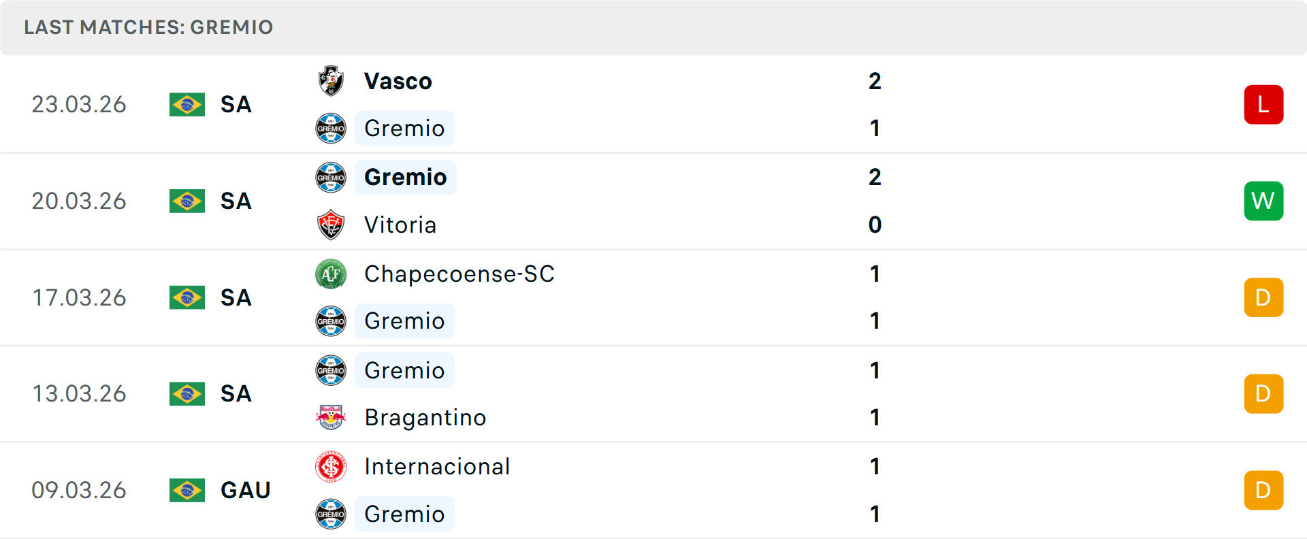This screenshot has height=539, width=1307.
Task: Toggle the red L result badge
Action: 1263,104
